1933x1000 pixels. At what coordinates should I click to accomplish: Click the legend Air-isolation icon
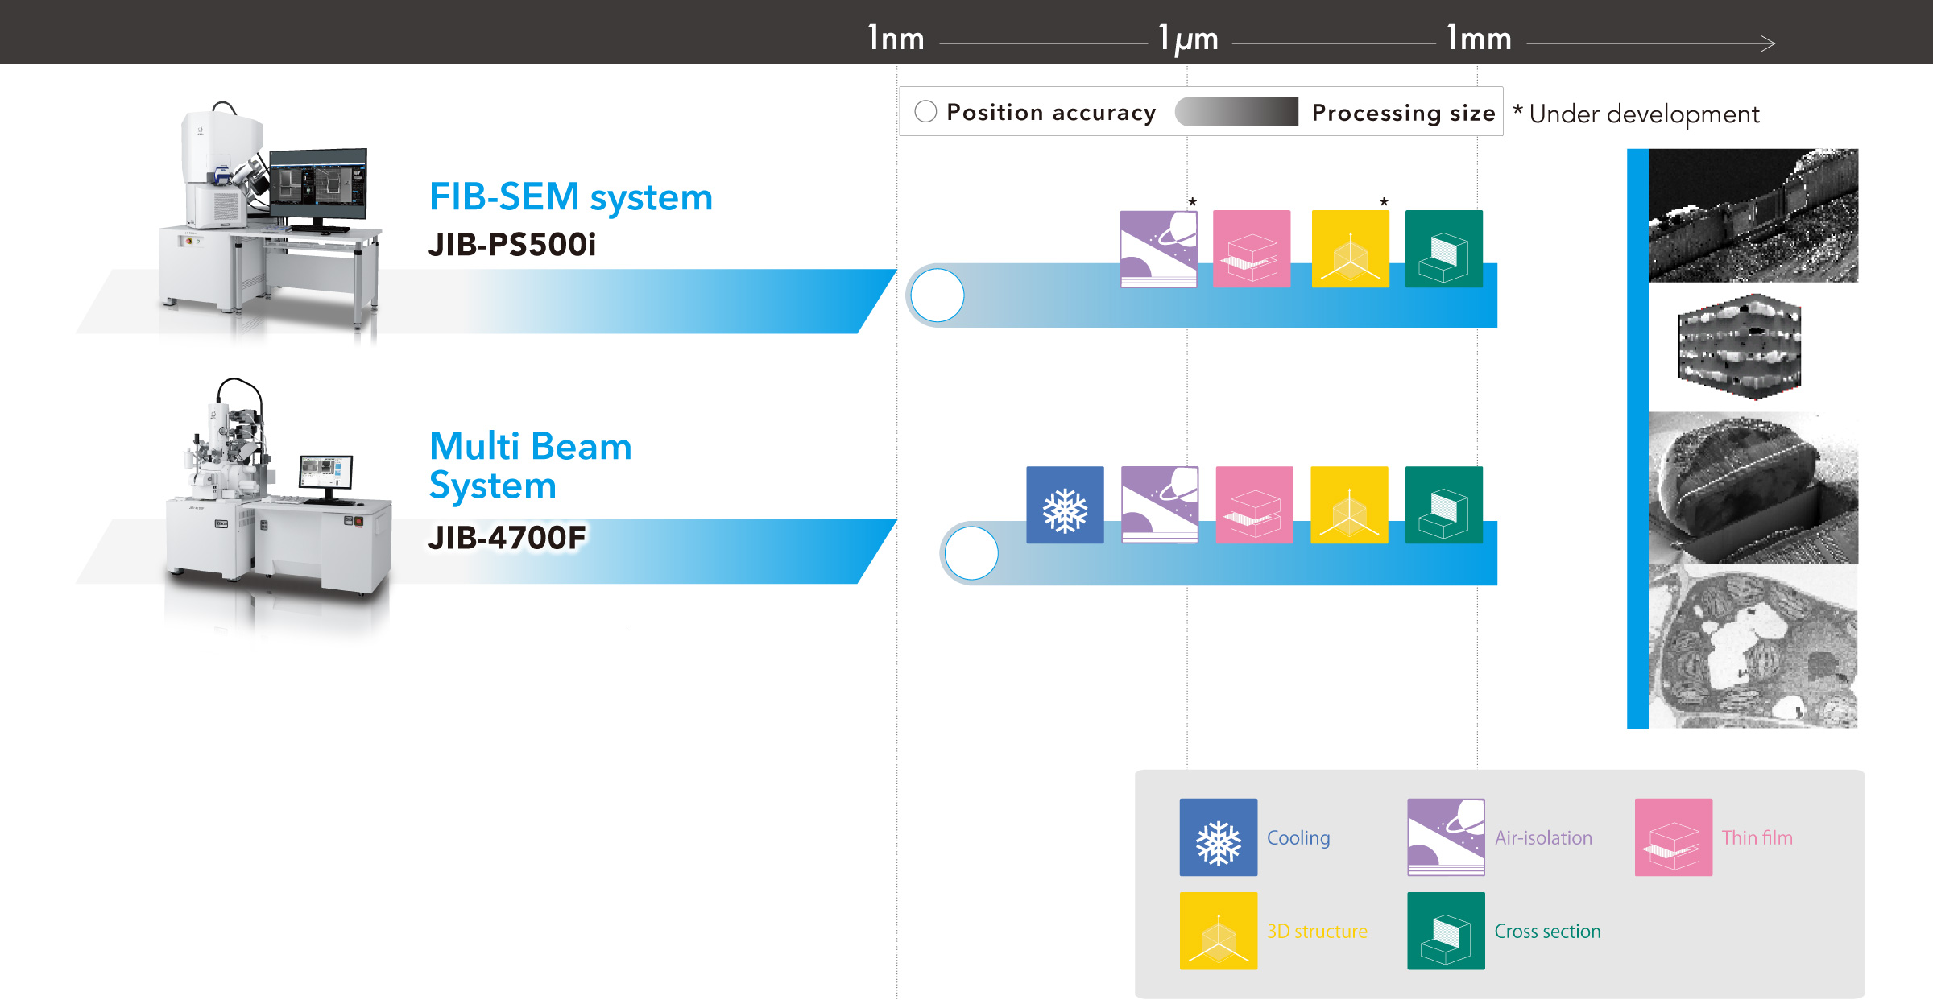point(1446,837)
